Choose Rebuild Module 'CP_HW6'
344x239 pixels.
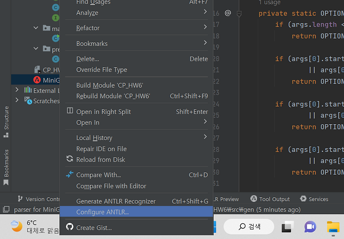coord(137,96)
